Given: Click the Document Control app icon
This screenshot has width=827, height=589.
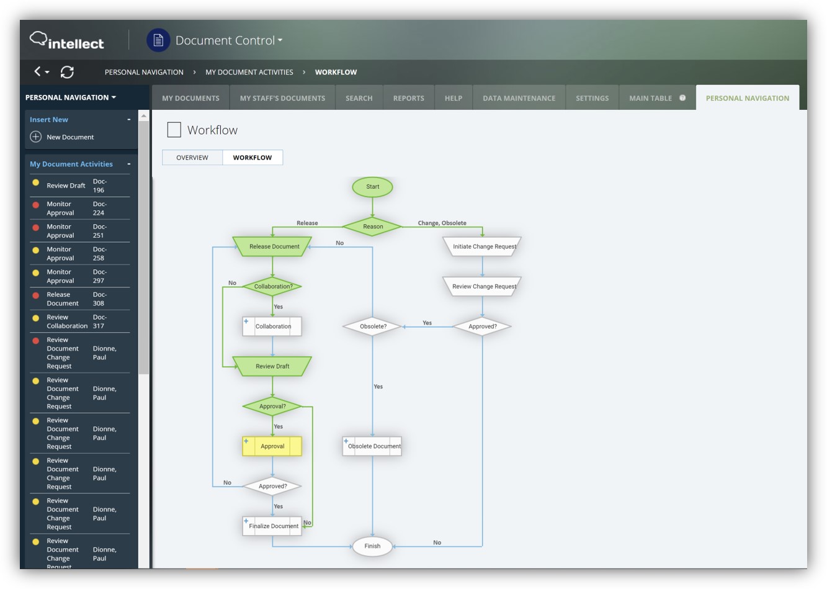Looking at the screenshot, I should coord(158,40).
